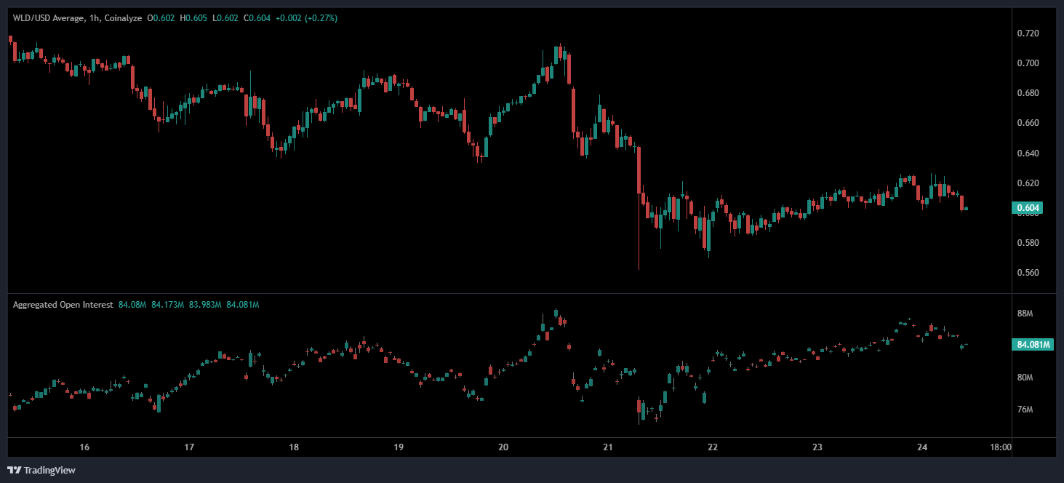The height and width of the screenshot is (483, 1064).
Task: Click the 18:00 time axis label
Action: pos(1001,447)
